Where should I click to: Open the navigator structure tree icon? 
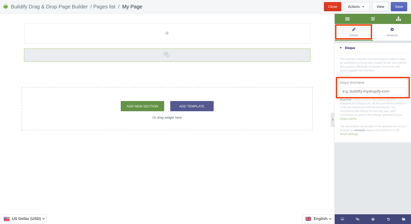tap(398, 19)
